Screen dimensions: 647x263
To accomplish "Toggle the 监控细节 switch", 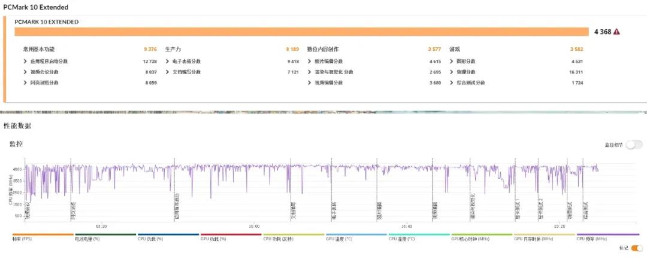I will click(634, 145).
